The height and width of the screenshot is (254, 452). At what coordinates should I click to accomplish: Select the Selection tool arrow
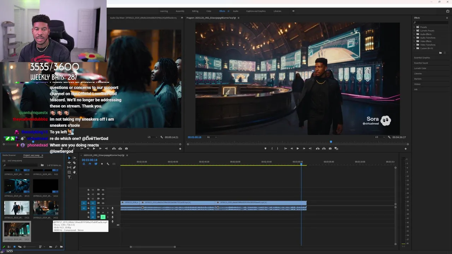point(69,158)
